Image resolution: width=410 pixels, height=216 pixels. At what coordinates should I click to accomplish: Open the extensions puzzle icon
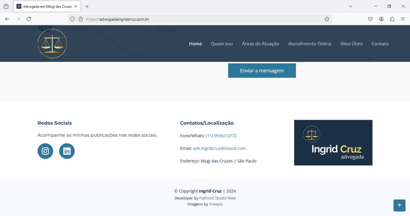[x=392, y=19]
